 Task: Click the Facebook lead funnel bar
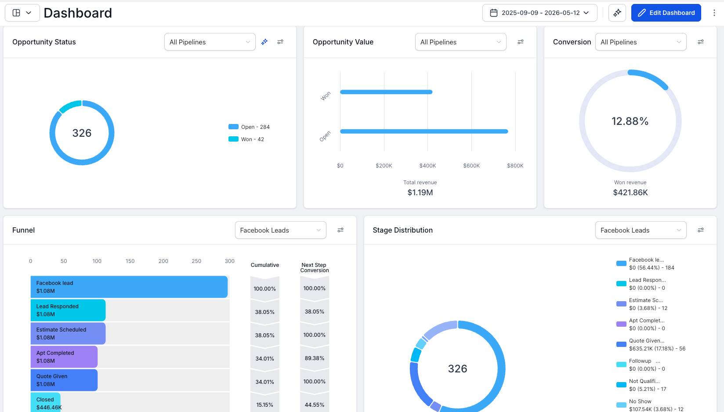coord(129,287)
